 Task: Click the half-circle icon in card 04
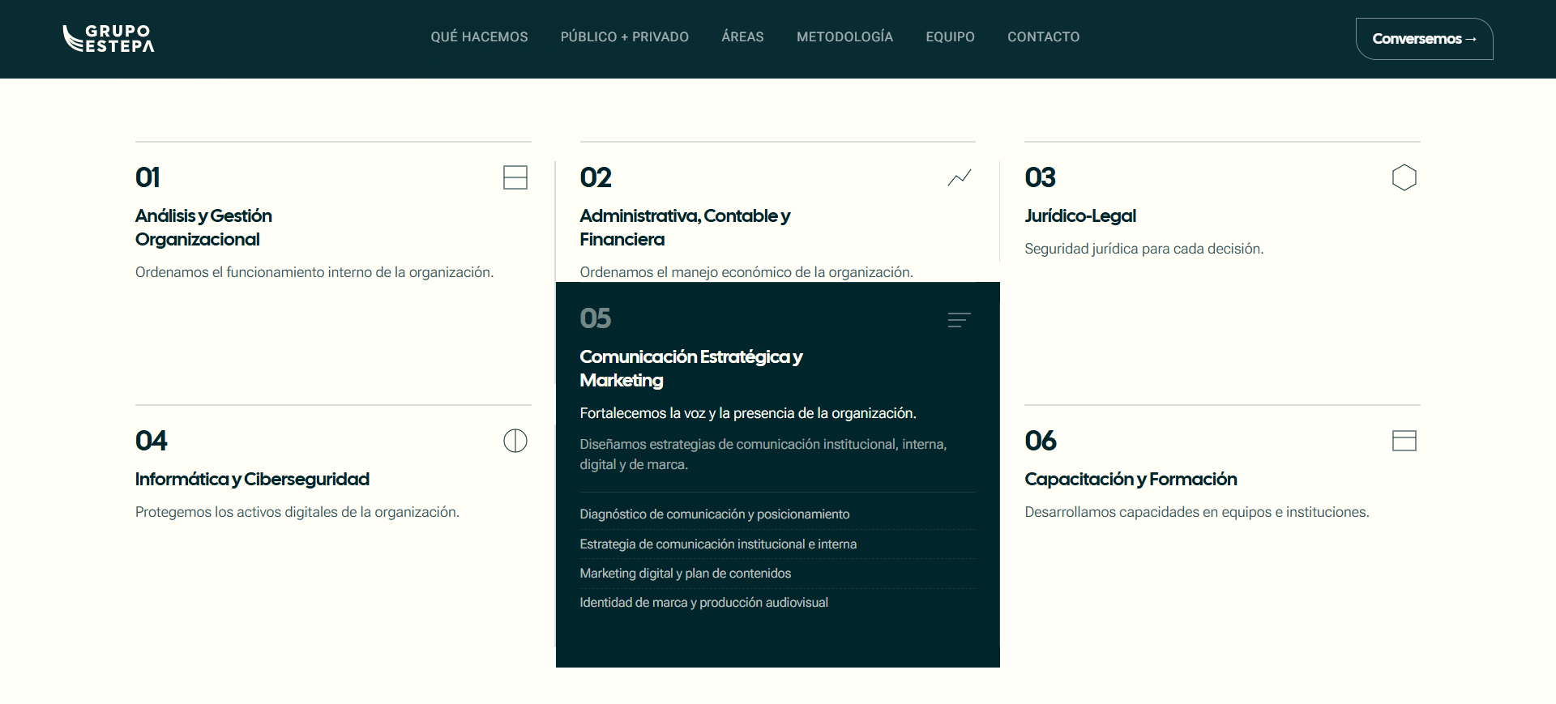coord(515,441)
